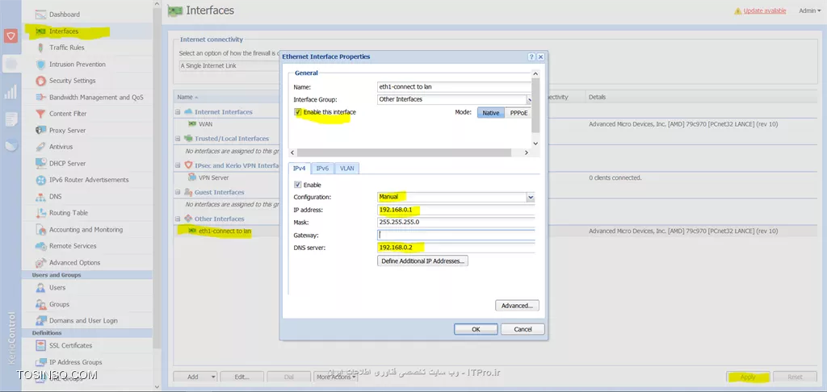827x392 pixels.
Task: Click the vertical scrollbar in General section
Action: click(x=535, y=106)
